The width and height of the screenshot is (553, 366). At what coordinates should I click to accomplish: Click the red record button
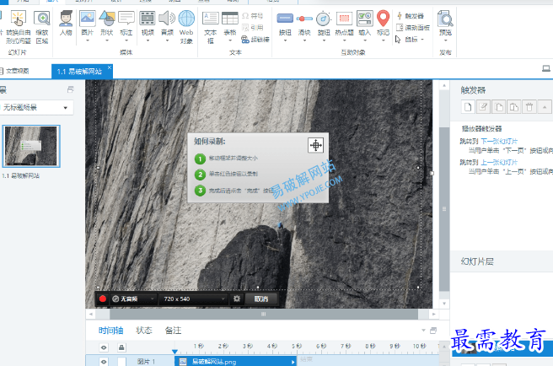[103, 299]
